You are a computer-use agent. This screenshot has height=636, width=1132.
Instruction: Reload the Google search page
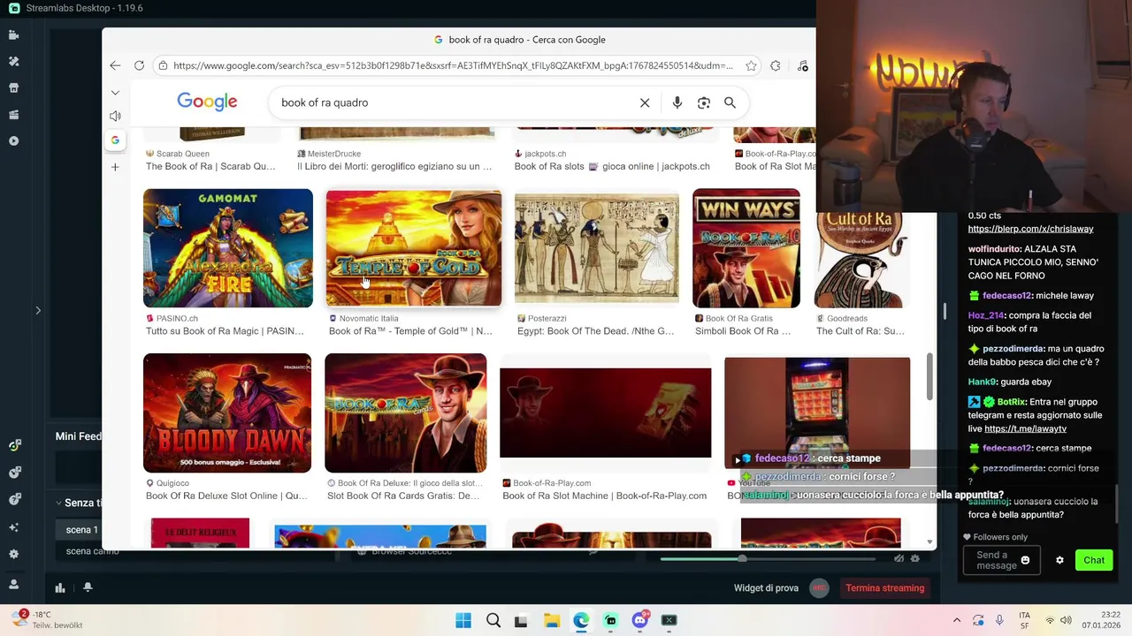(139, 65)
